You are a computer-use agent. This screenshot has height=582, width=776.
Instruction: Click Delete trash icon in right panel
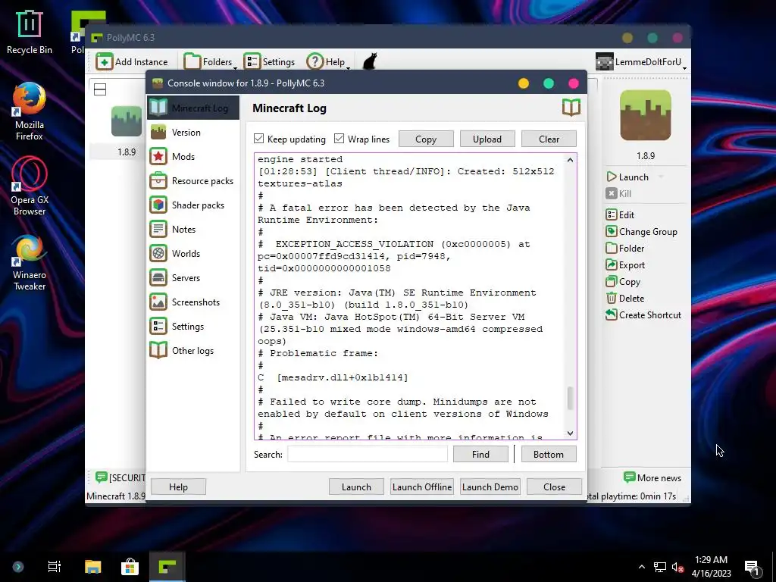click(x=612, y=299)
